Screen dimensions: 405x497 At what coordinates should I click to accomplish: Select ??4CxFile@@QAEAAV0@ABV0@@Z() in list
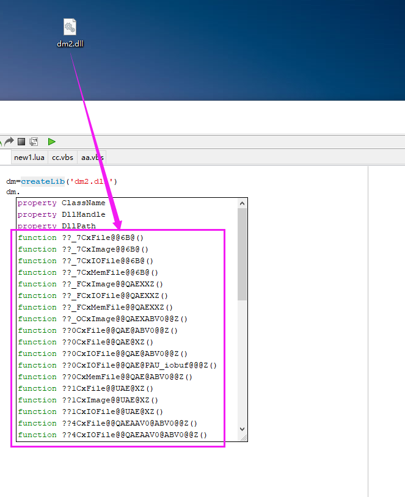coord(129,423)
